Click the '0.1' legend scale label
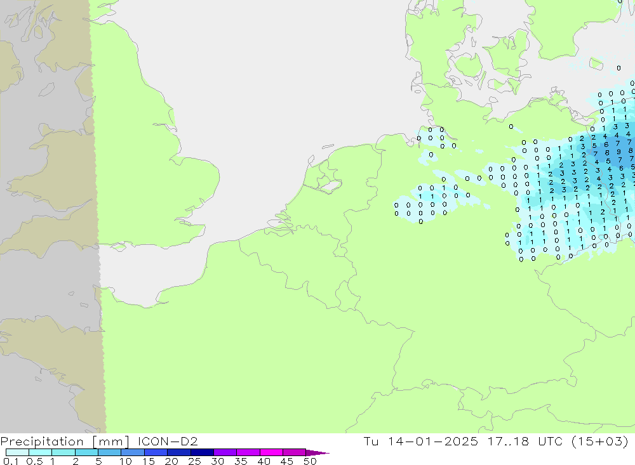 click(x=11, y=461)
